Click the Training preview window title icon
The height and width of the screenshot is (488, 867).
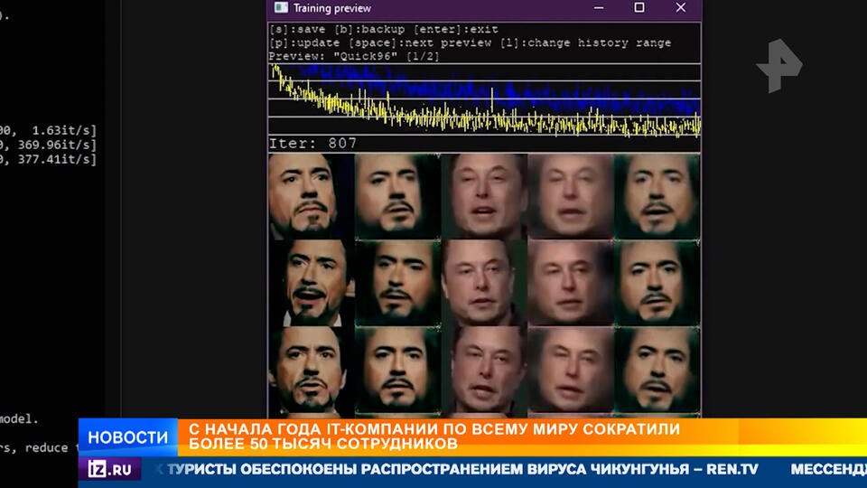(x=281, y=8)
